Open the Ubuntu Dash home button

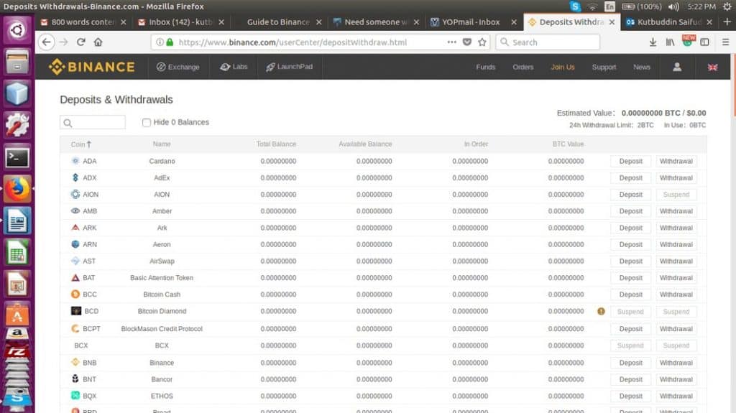pos(17,30)
